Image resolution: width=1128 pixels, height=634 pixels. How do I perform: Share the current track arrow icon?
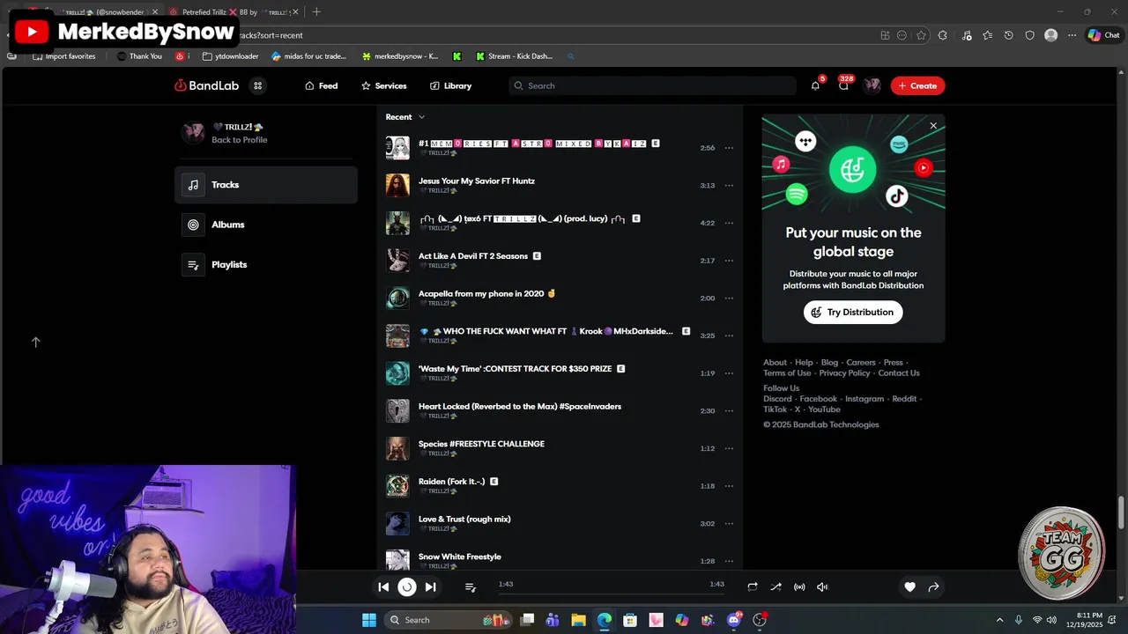tap(933, 586)
